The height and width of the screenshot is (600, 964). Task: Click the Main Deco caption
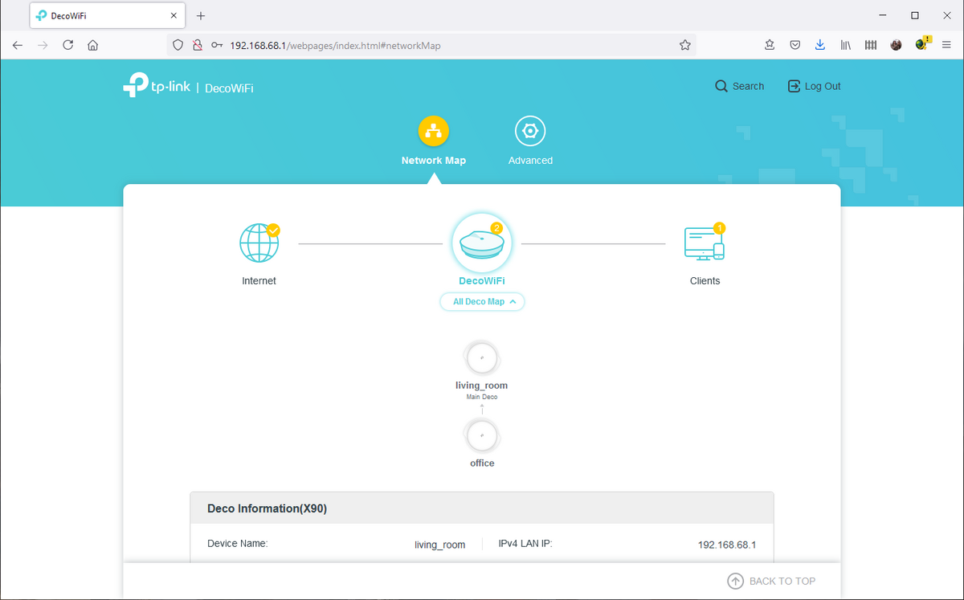(482, 397)
